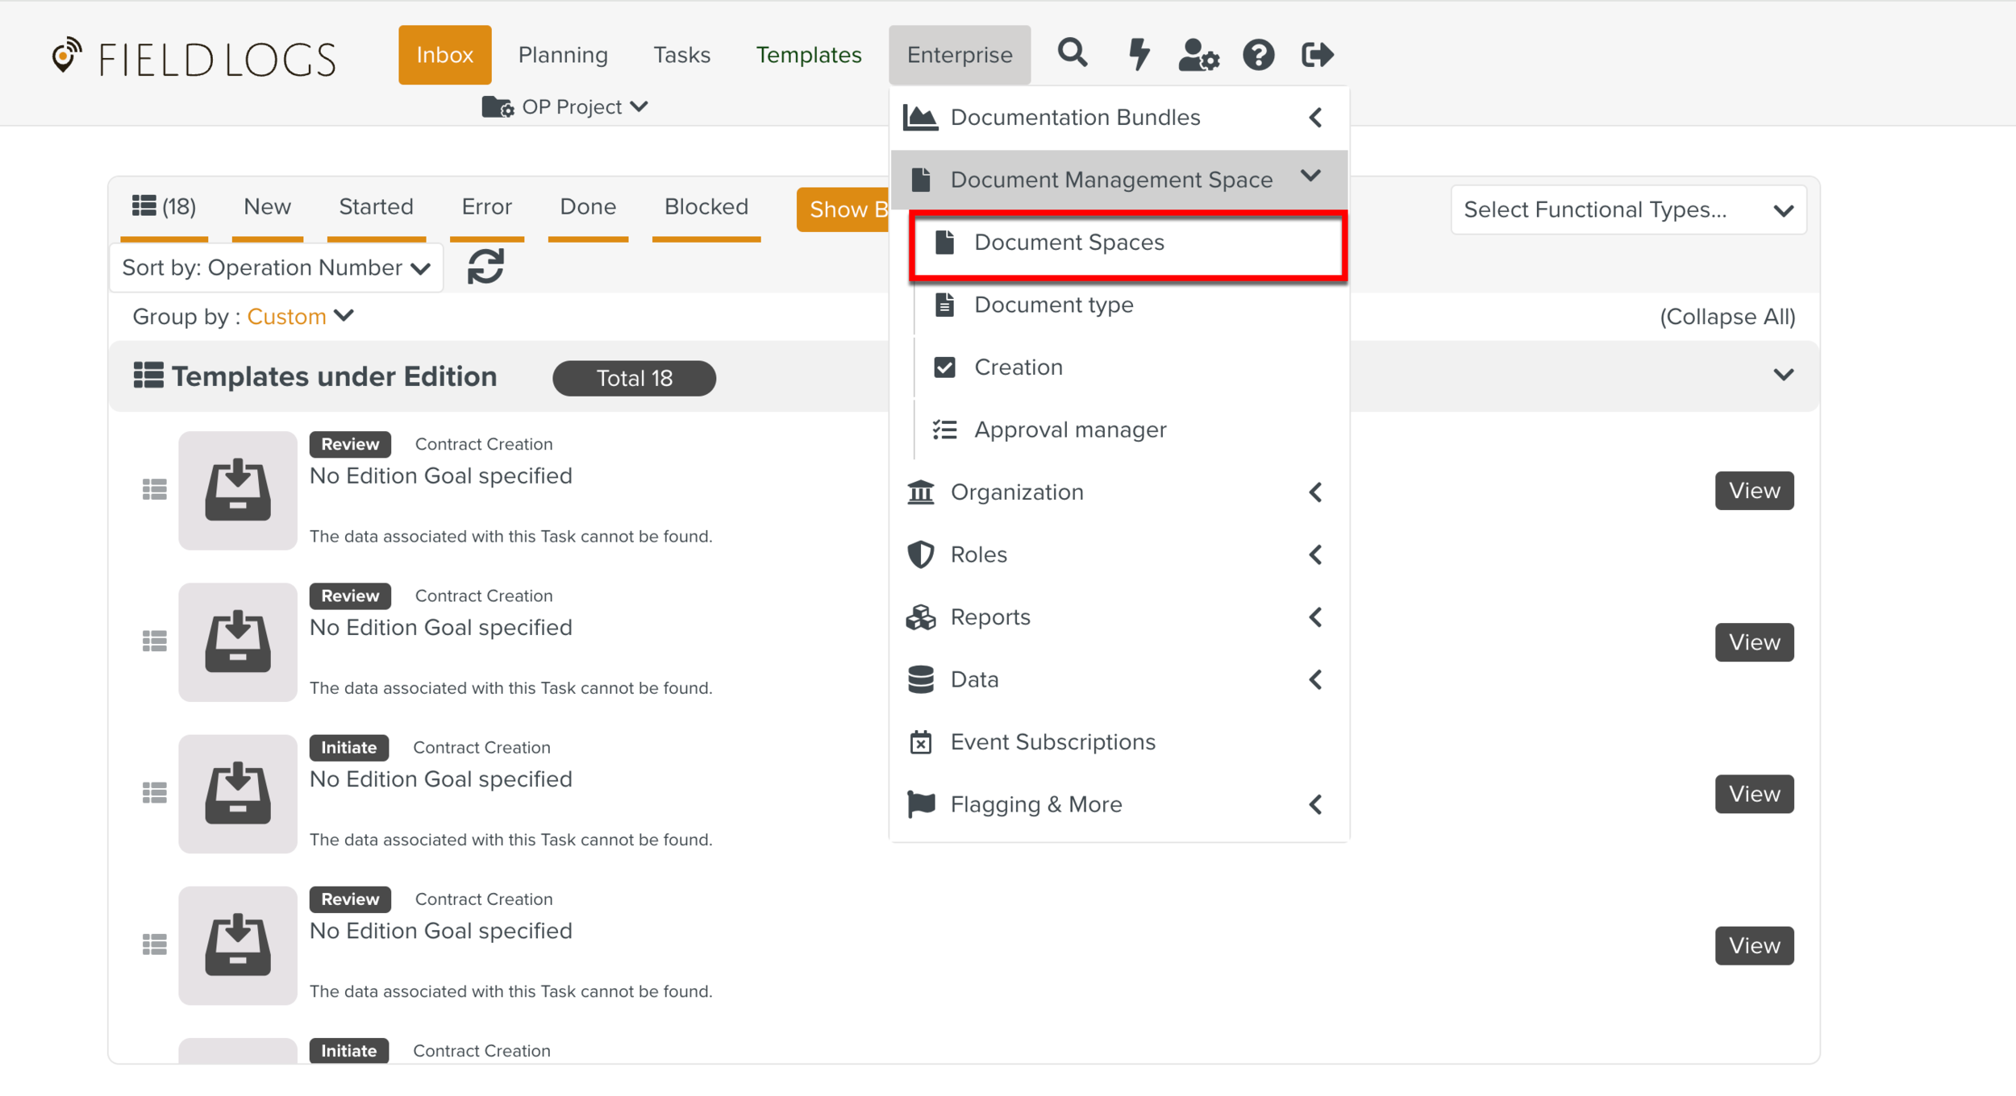
Task: Open the lightning bolt quick actions icon
Action: click(x=1138, y=54)
